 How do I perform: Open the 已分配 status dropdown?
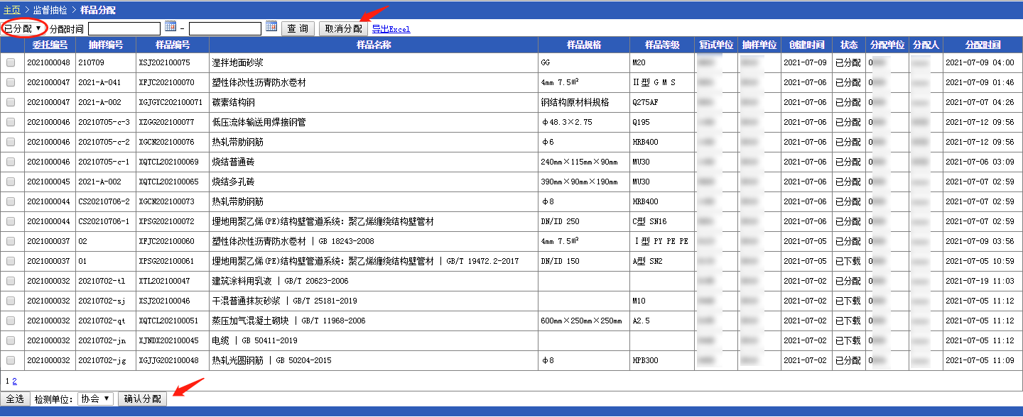coord(23,28)
